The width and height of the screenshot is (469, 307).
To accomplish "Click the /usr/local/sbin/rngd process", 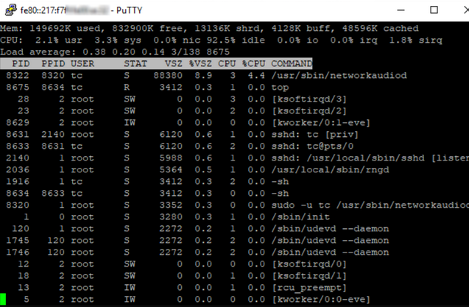I will click(330, 170).
